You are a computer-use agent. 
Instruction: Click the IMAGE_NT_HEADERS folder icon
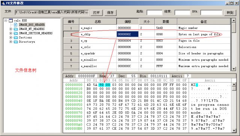16,29
